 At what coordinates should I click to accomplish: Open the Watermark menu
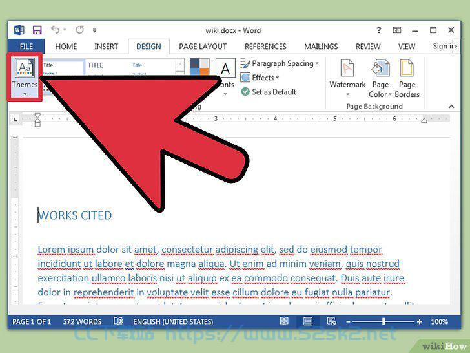coord(347,78)
